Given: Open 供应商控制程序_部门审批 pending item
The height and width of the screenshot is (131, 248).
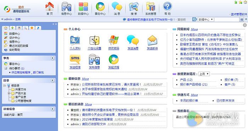Looking at the screenshot, I should [x=28, y=72].
